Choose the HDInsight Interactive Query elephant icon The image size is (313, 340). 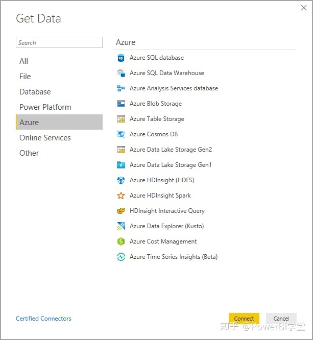click(121, 211)
